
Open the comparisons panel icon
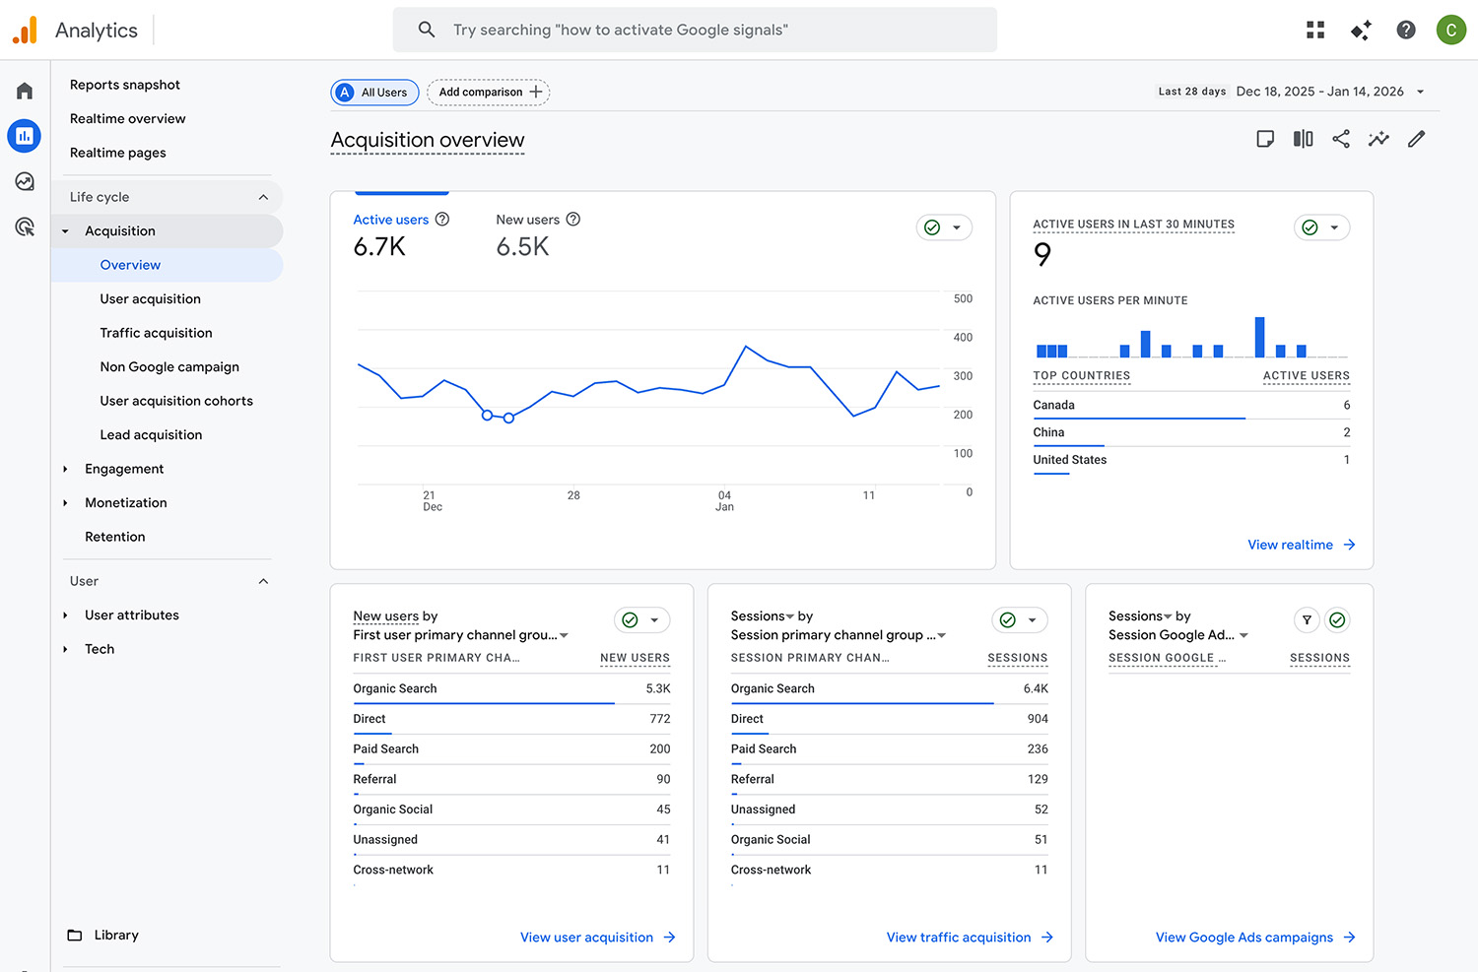[1303, 139]
